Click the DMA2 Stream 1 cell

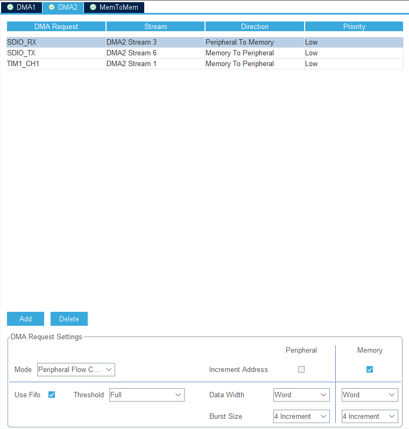155,63
